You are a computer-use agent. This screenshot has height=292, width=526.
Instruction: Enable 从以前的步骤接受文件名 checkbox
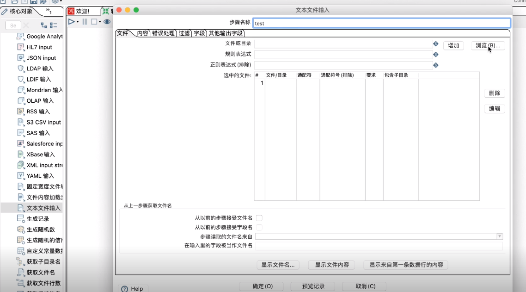pos(260,217)
